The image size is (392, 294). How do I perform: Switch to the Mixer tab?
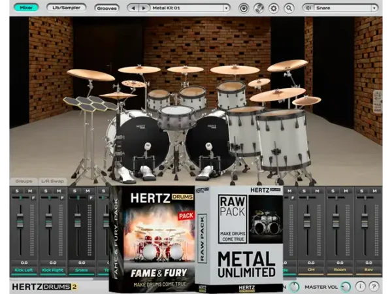[26, 8]
